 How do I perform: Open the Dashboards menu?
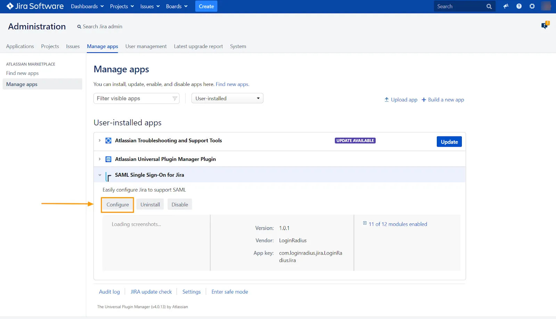87,6
